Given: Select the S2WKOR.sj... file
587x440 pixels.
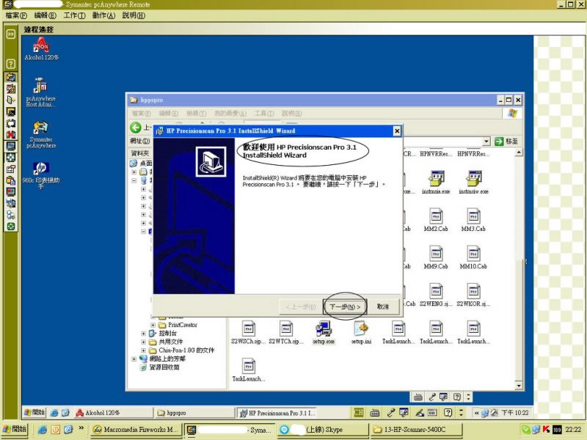Looking at the screenshot, I should (473, 295).
